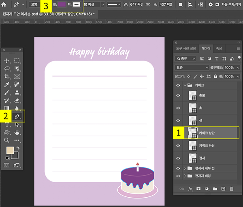This screenshot has width=243, height=207.
Task: Select the Eyedropper tool
Action: pyautogui.click(x=7, y=85)
